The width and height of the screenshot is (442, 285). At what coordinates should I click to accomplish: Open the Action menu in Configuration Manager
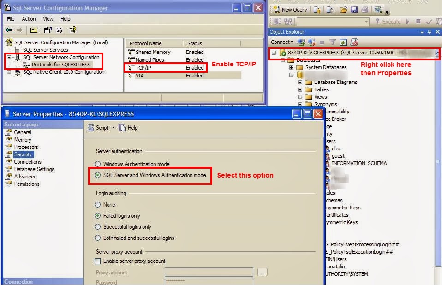[29, 19]
